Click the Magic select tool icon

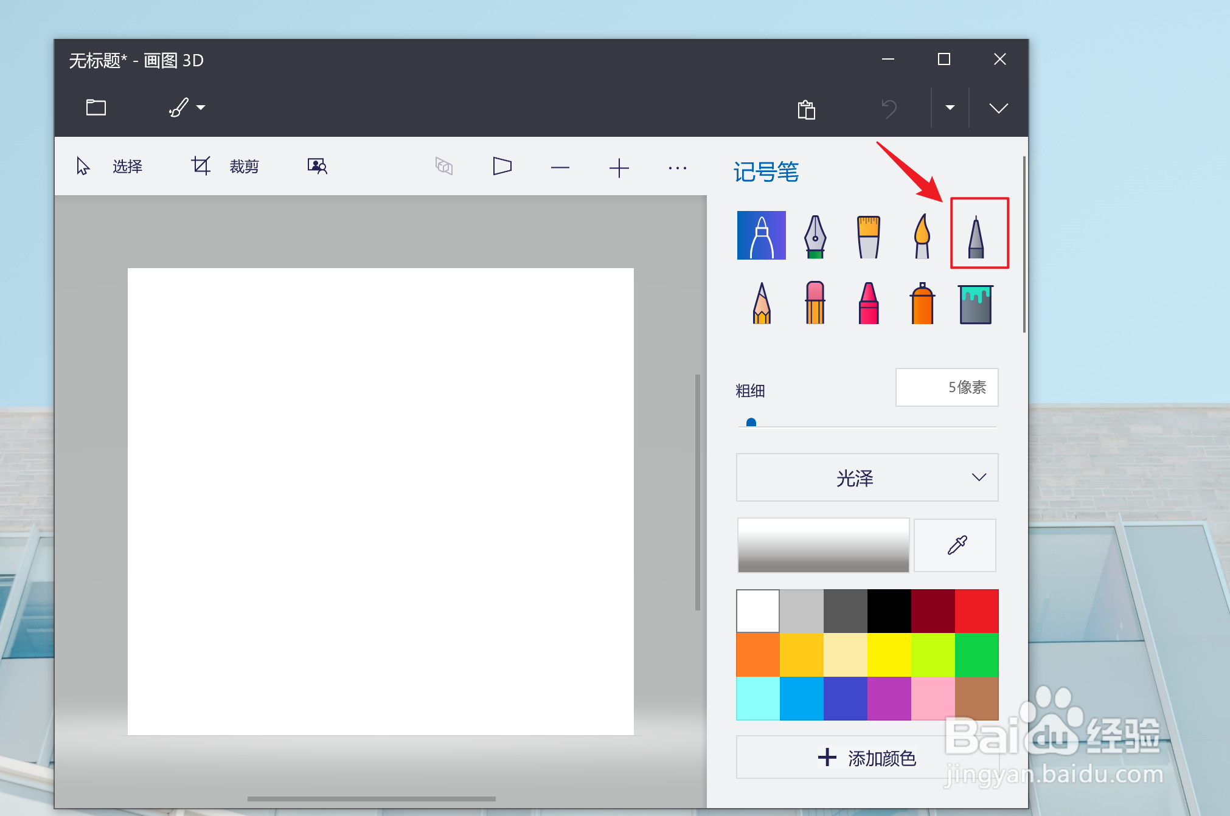[316, 165]
